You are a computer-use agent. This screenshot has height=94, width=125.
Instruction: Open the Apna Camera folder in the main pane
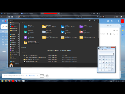pyautogui.click(x=44, y=37)
